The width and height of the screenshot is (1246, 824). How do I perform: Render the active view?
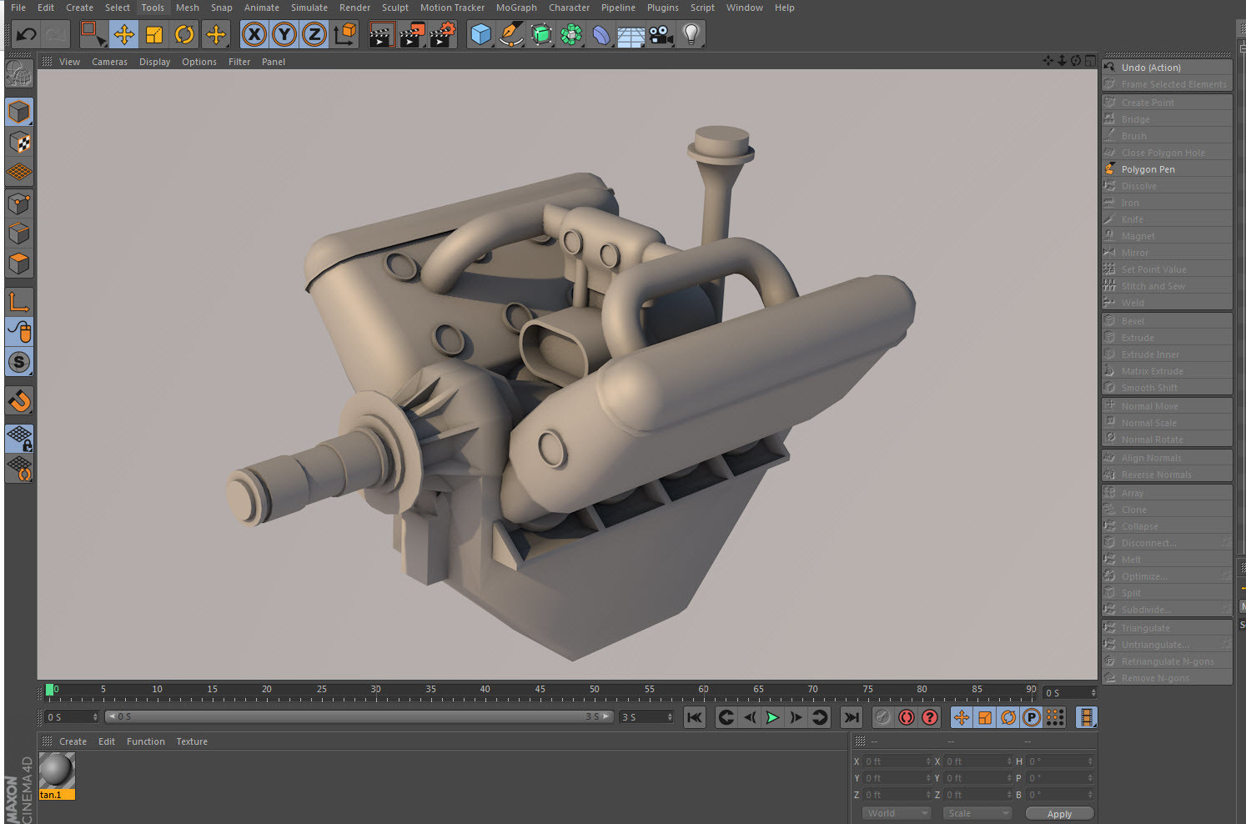tap(381, 34)
